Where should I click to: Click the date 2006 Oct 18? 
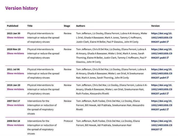13,121
